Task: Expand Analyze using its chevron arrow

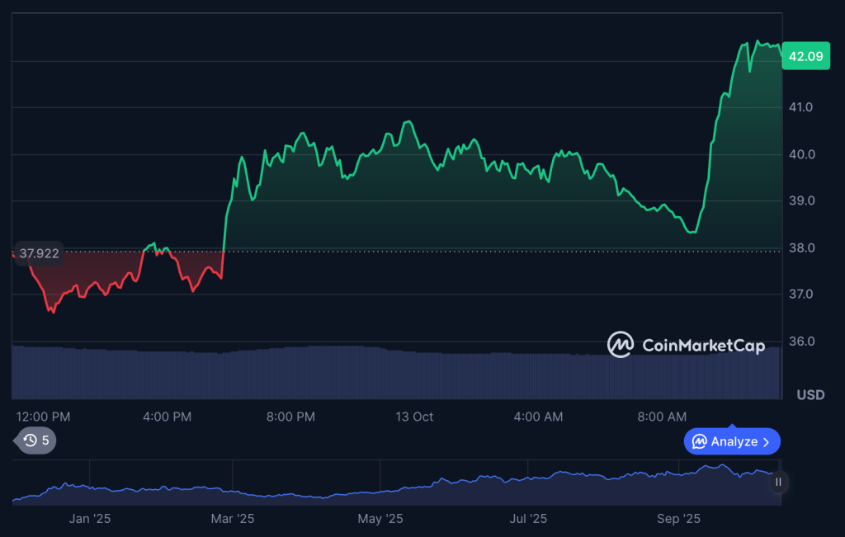Action: (766, 441)
